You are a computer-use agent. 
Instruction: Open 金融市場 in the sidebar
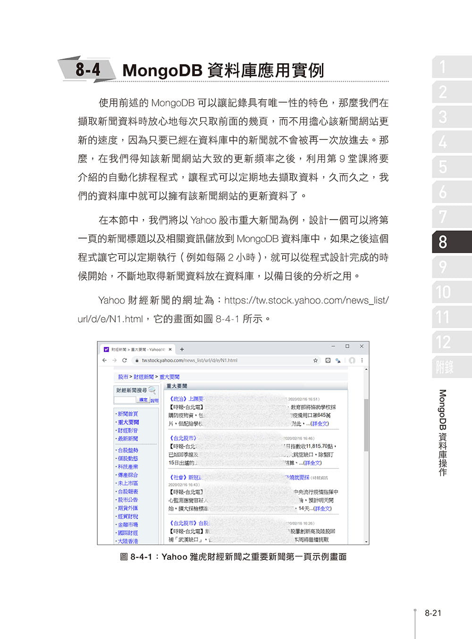tap(128, 525)
